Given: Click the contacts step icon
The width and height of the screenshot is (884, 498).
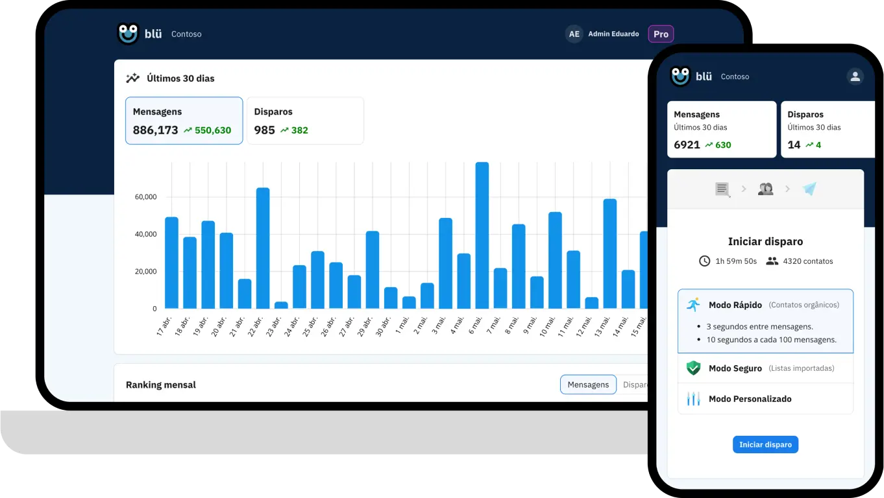Looking at the screenshot, I should point(765,189).
